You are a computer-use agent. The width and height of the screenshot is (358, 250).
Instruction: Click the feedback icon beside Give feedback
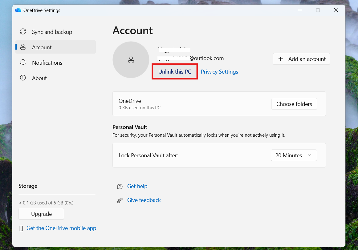pyautogui.click(x=120, y=200)
